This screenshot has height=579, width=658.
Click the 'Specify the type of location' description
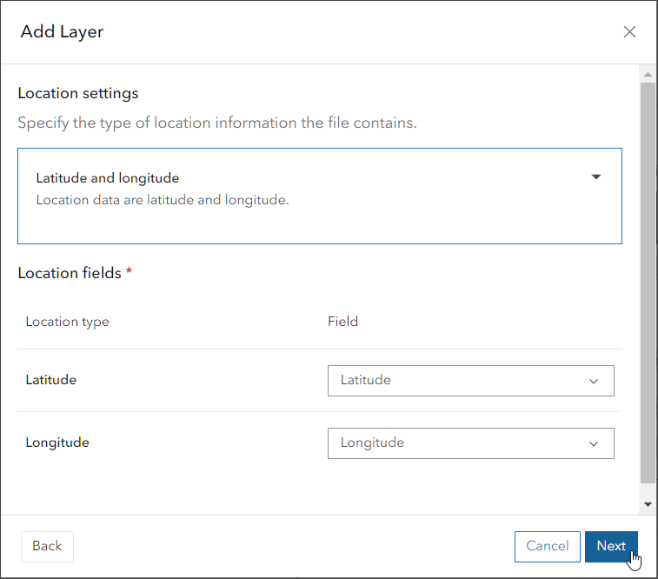[217, 123]
